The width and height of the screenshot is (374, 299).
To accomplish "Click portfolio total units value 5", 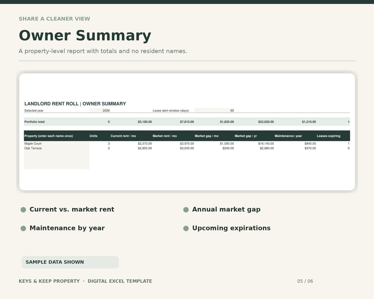I will [109, 122].
